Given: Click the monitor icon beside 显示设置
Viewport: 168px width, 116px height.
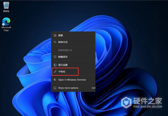Looking at the screenshot, I should 55,65.
